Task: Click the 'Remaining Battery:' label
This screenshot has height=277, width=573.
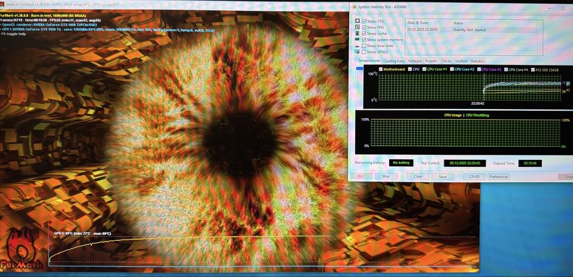Action: click(370, 163)
